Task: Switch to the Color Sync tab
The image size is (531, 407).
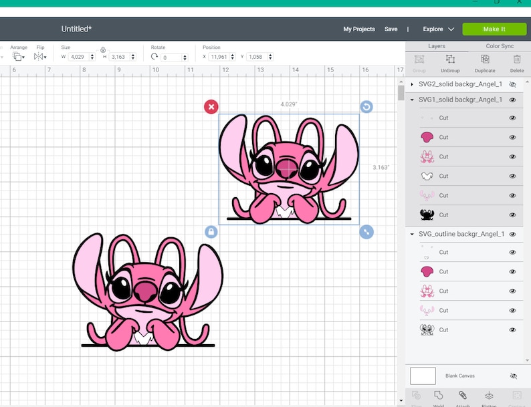Action: [x=500, y=46]
